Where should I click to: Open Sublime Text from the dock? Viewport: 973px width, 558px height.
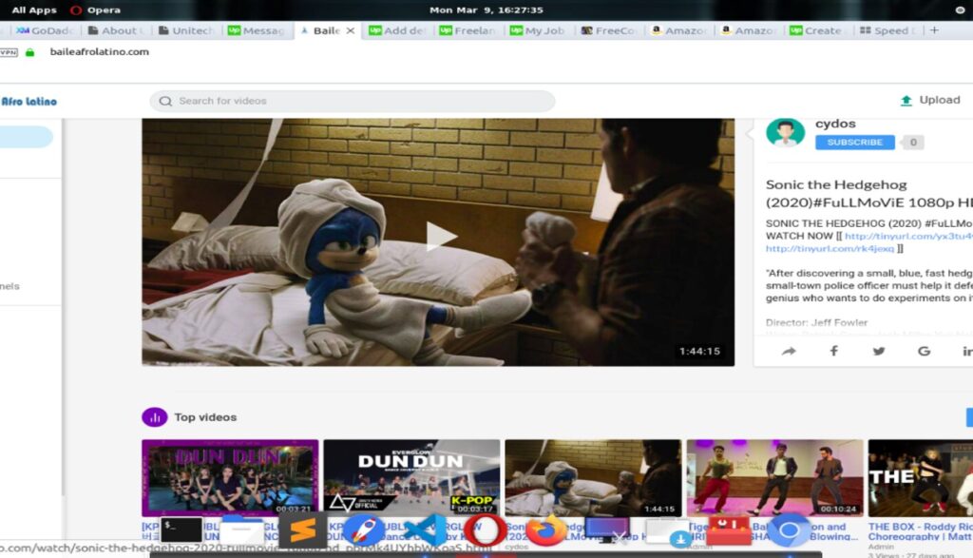click(302, 530)
